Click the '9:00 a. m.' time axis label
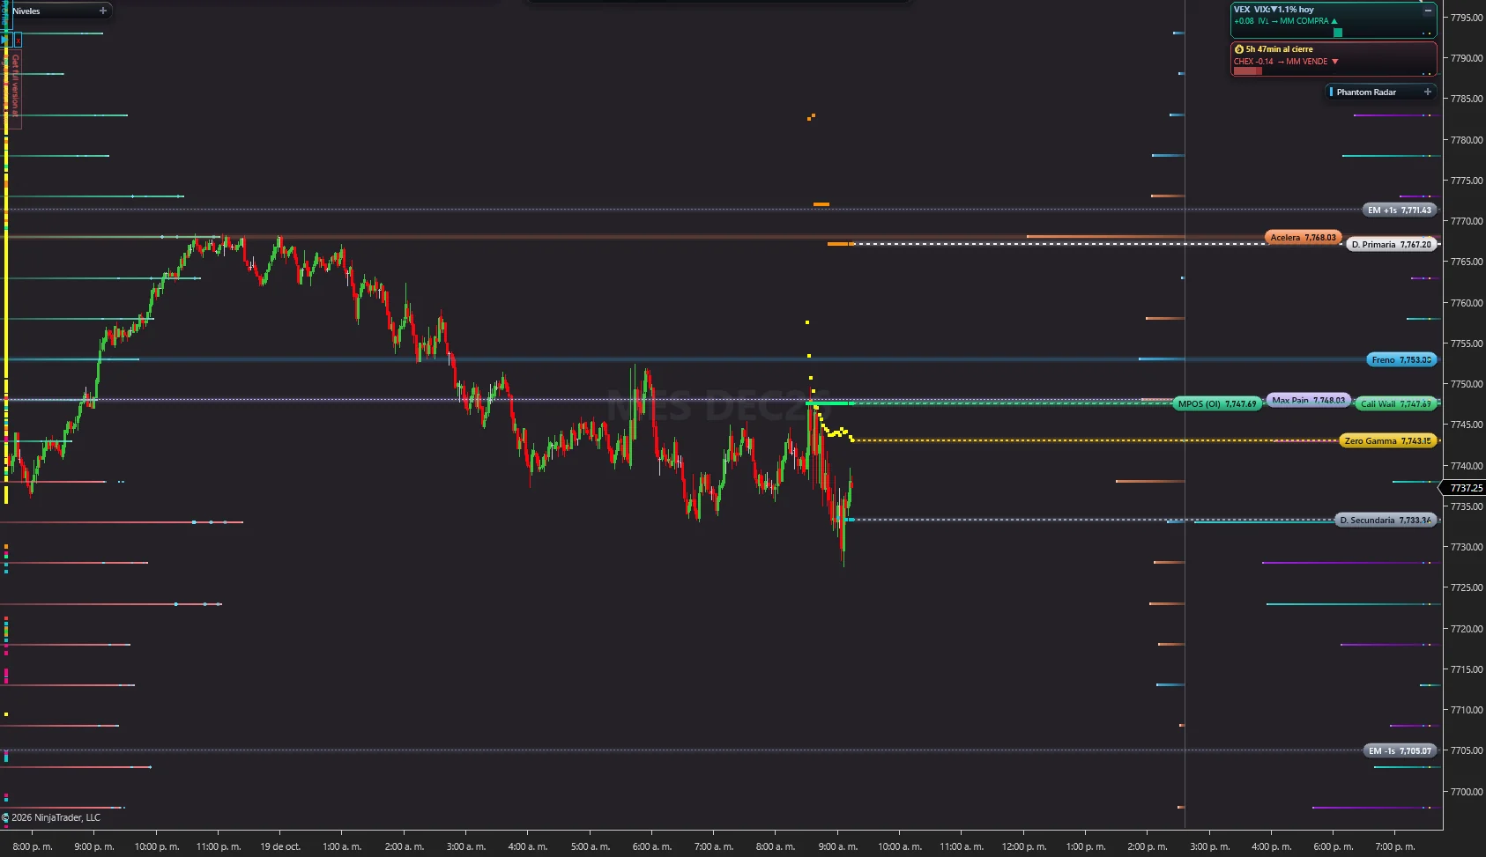 [837, 846]
